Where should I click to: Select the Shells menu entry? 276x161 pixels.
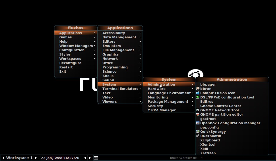tap(120, 76)
